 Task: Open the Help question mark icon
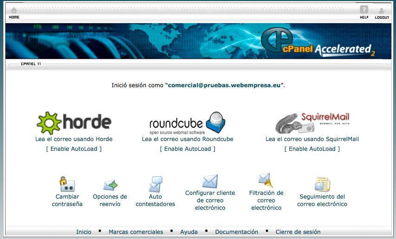click(364, 10)
